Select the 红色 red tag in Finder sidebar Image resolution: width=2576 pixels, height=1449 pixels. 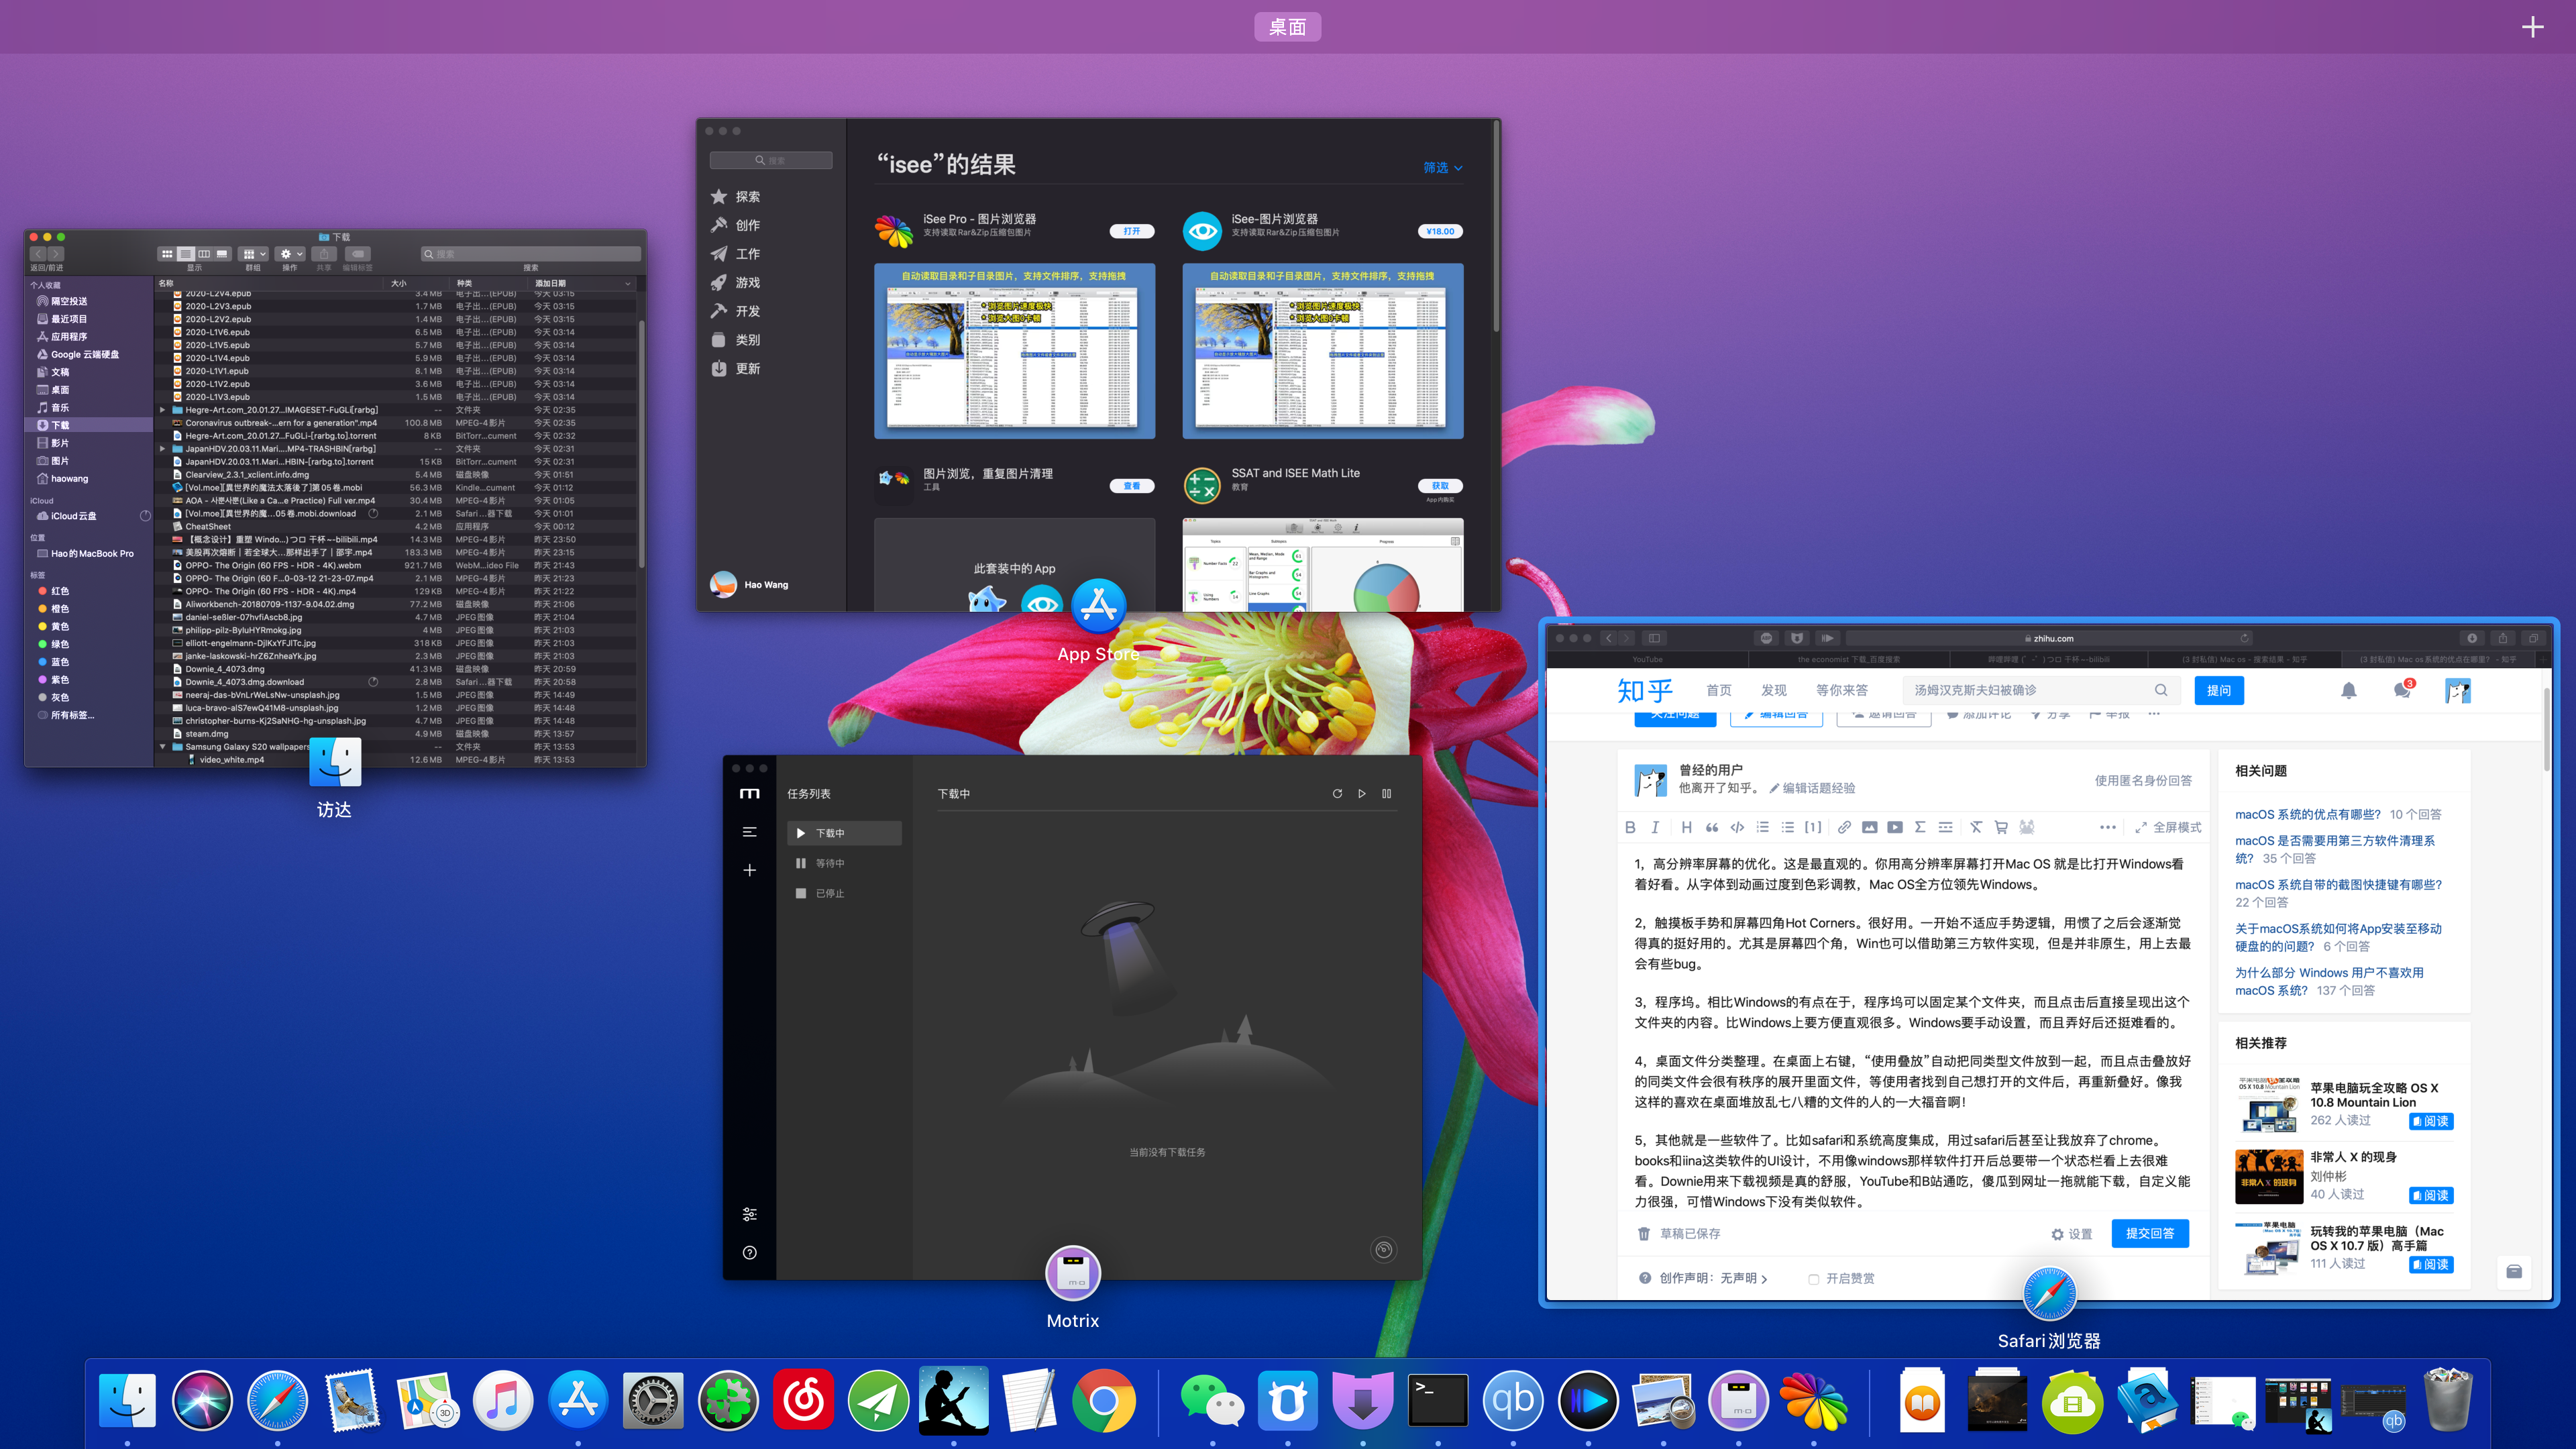click(x=58, y=590)
